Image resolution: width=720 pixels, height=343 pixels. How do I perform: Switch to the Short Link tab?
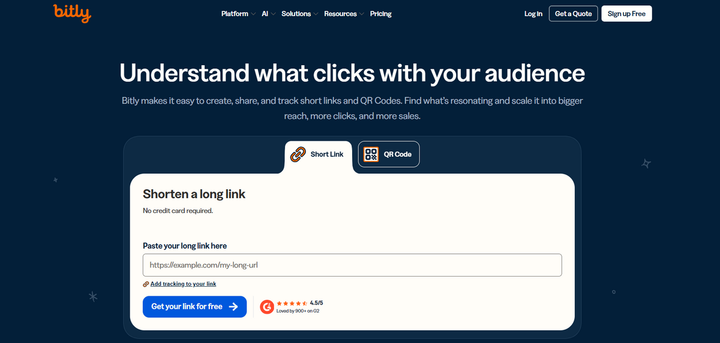point(318,154)
